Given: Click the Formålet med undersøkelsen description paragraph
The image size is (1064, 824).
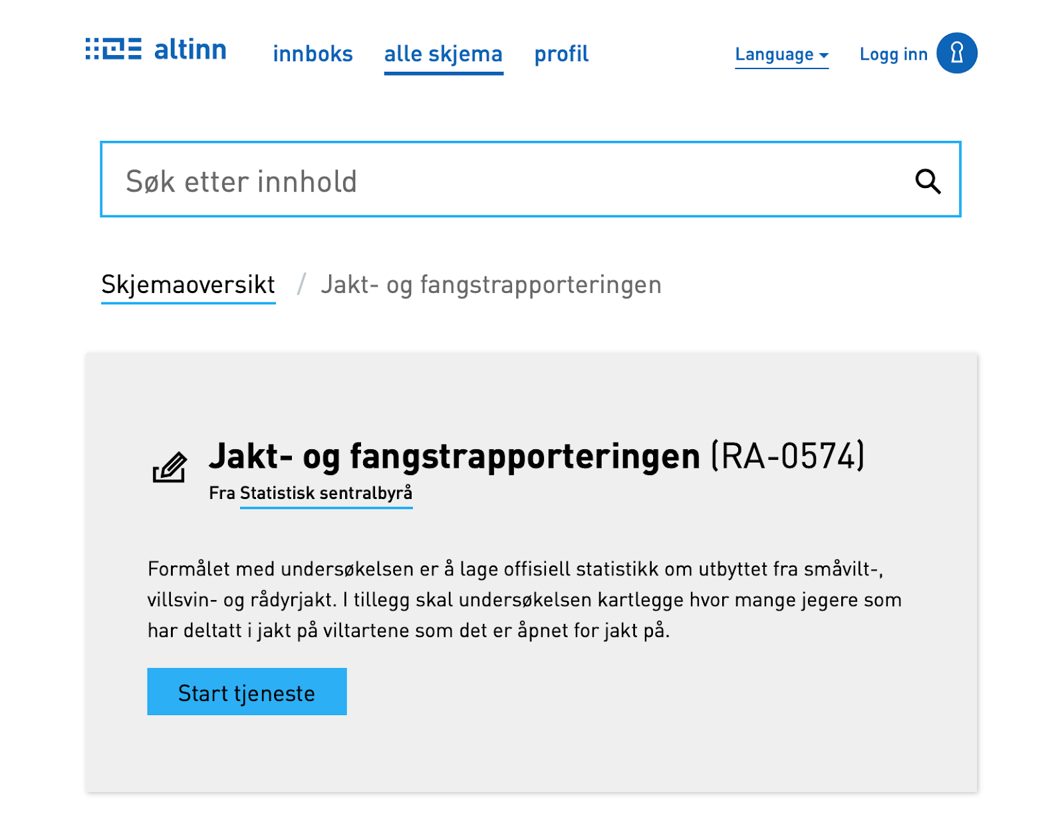Looking at the screenshot, I should (525, 599).
